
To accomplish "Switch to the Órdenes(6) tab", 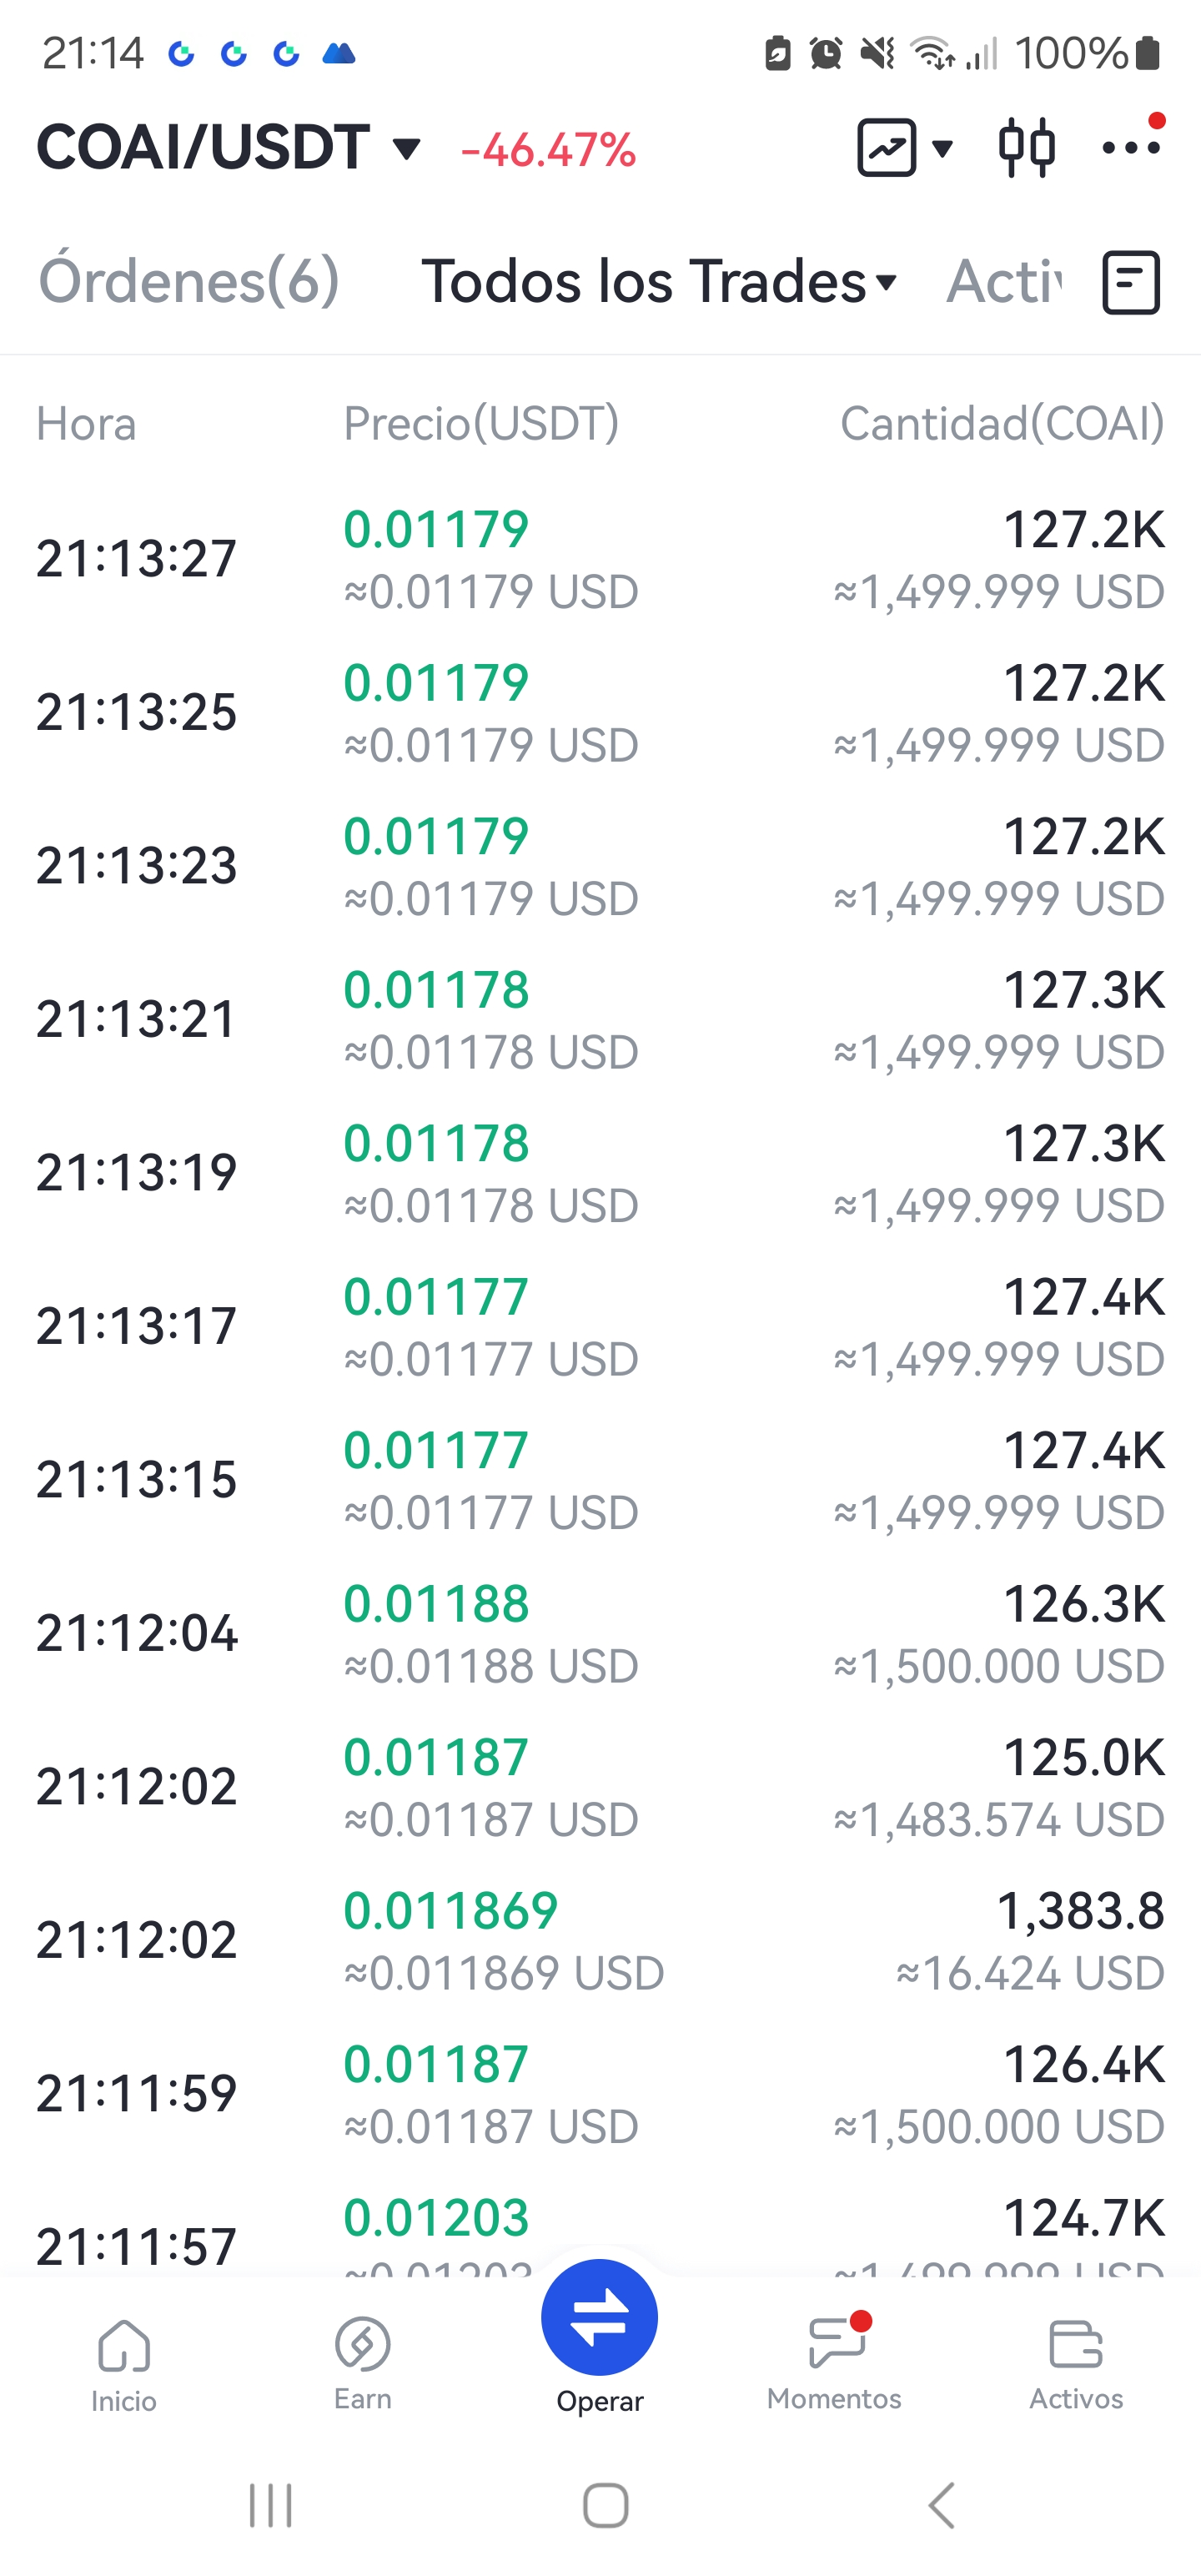I will [x=189, y=281].
